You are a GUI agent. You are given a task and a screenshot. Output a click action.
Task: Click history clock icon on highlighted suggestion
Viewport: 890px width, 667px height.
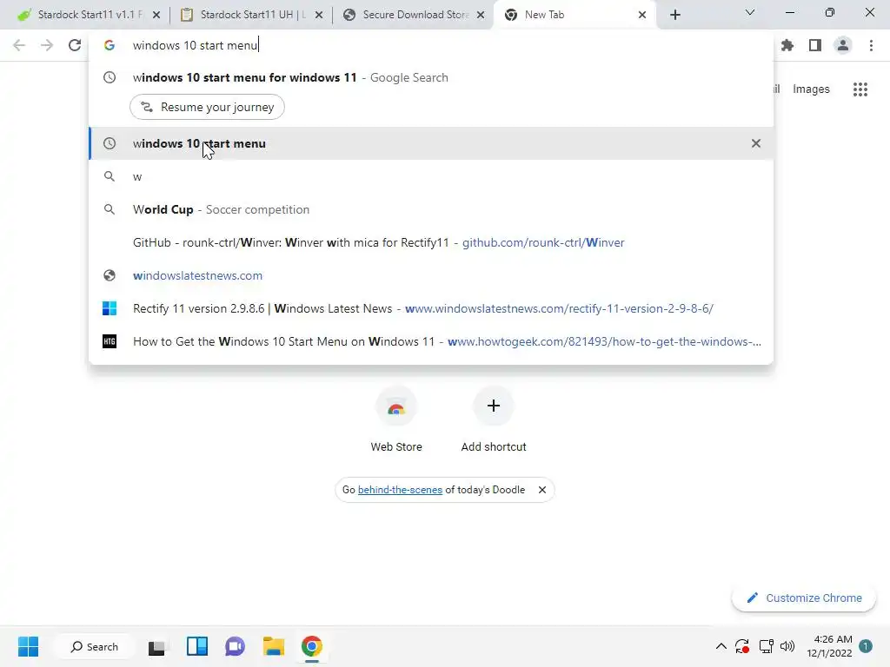pyautogui.click(x=110, y=143)
